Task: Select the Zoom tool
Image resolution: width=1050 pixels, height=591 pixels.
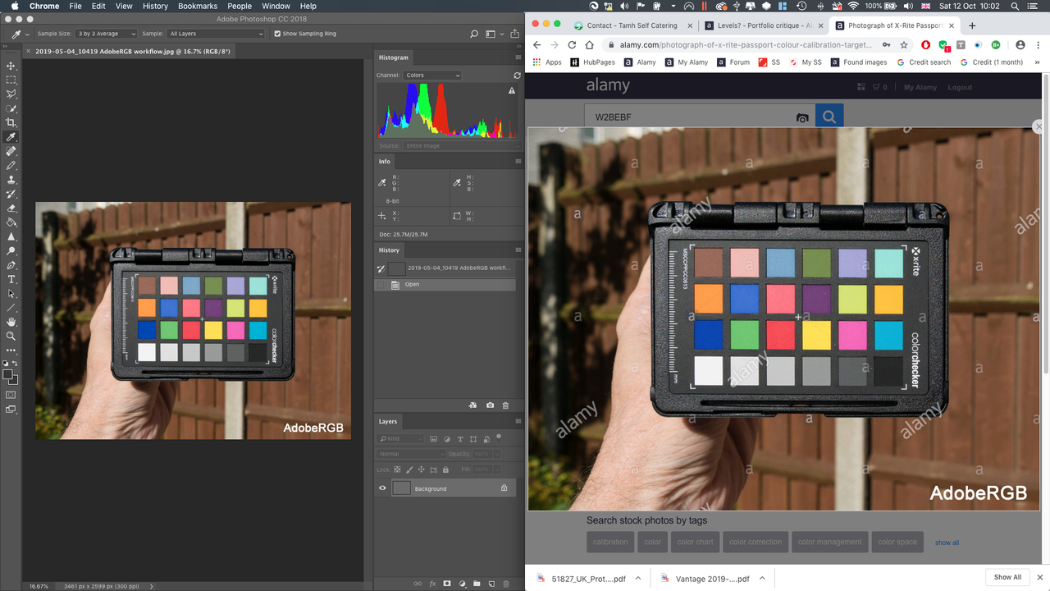Action: [x=11, y=335]
